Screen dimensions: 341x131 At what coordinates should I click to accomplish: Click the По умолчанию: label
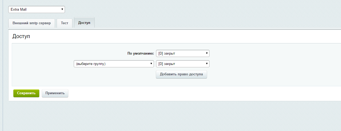point(141,54)
